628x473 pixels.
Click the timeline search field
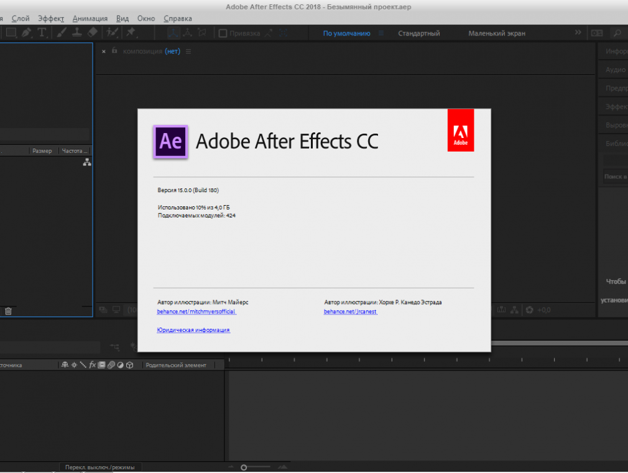click(x=50, y=347)
